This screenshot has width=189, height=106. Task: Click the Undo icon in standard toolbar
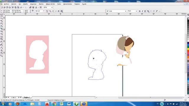tap(21, 7)
